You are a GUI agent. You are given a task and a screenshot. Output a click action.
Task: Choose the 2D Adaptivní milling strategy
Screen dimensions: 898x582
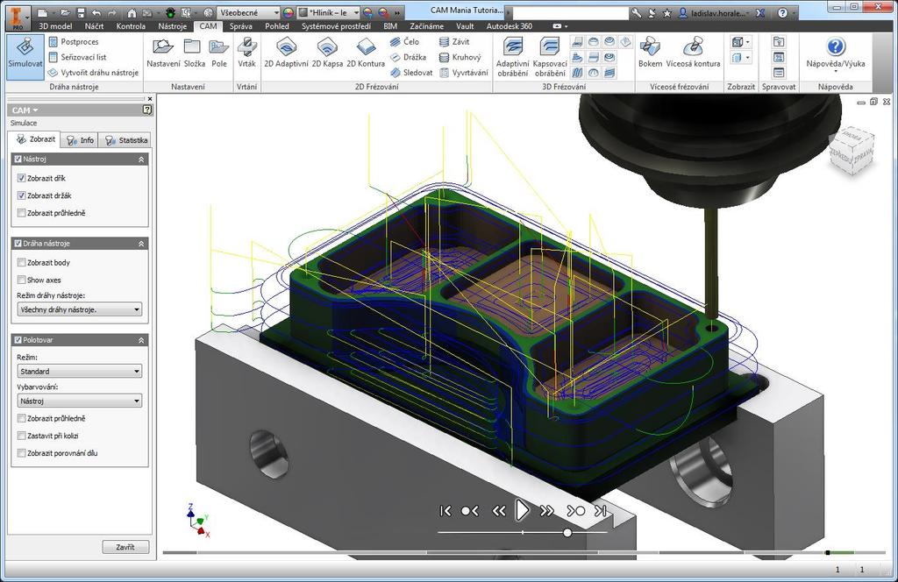tap(287, 53)
